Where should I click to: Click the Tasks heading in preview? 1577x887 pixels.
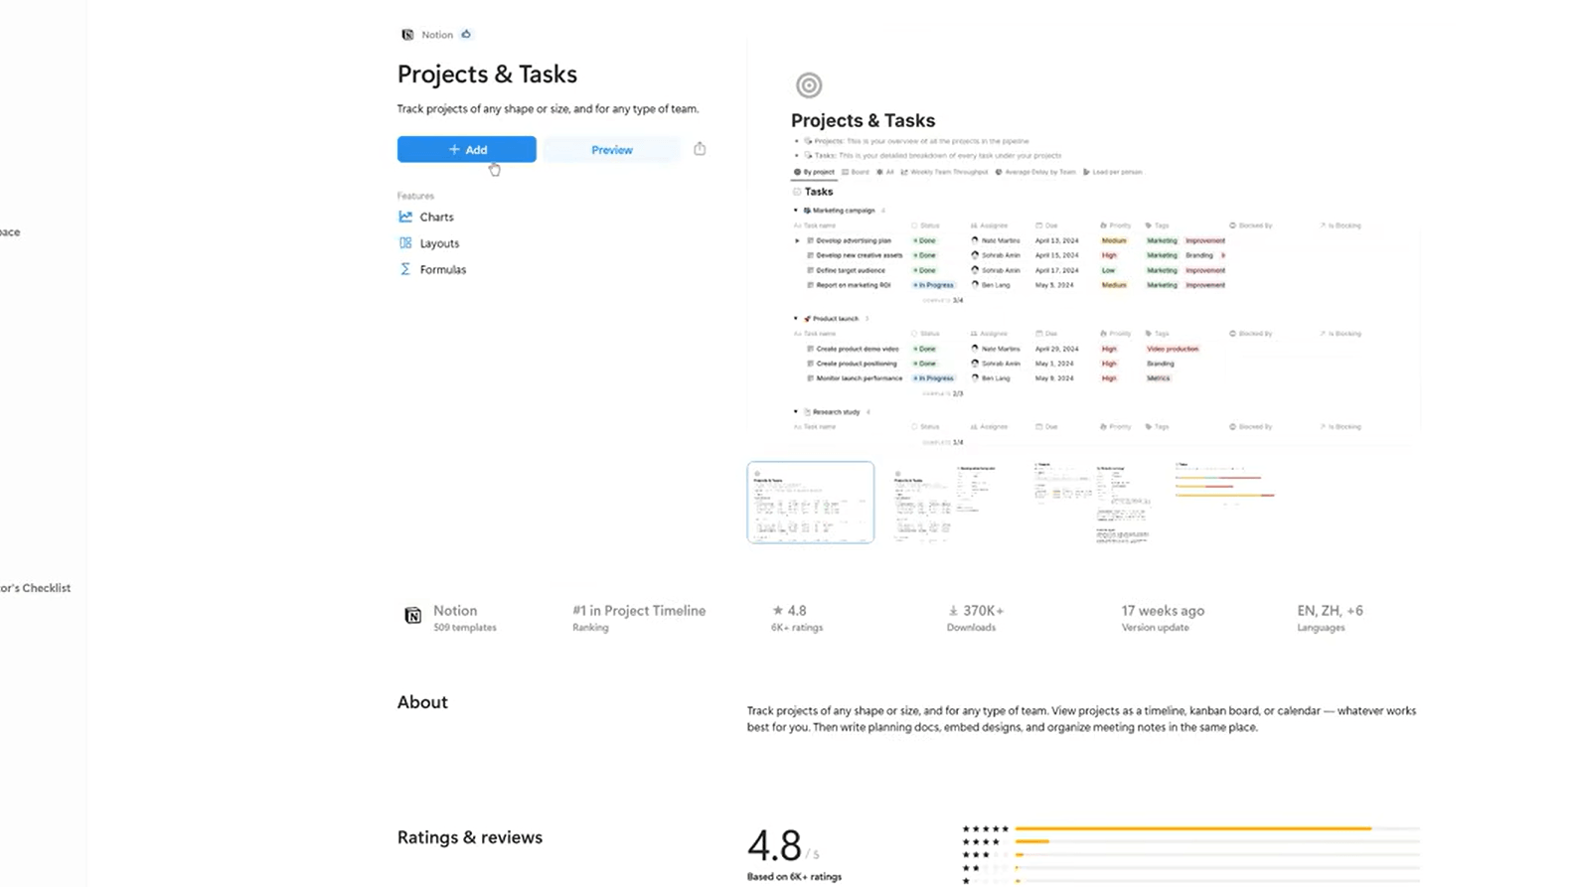pos(819,192)
